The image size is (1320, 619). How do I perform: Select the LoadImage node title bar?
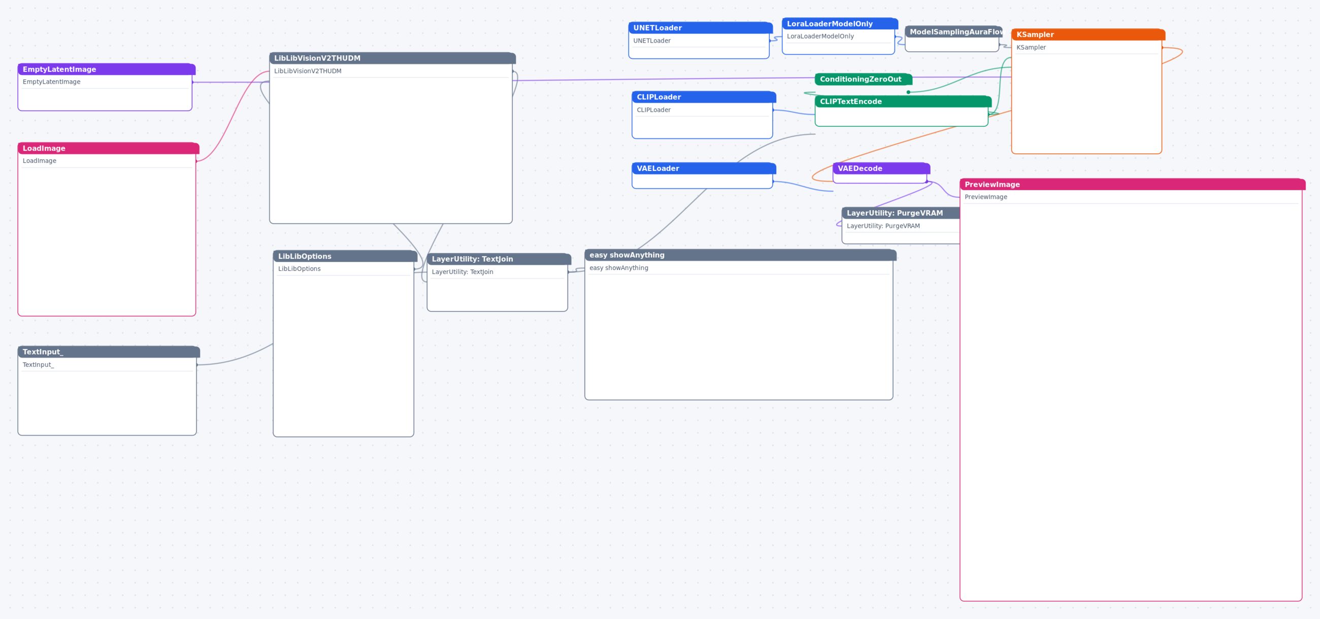point(108,148)
